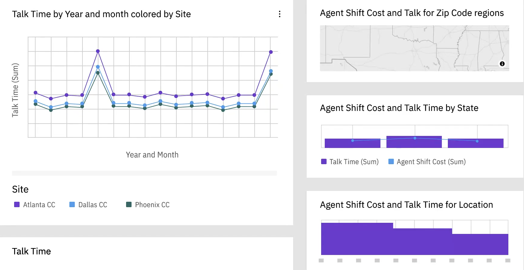
Task: Toggle the Dallas CC series label in legend
Action: click(x=93, y=205)
